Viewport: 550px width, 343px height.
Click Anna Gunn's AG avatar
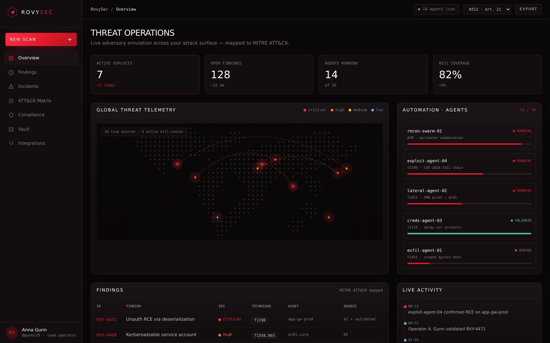coord(12,332)
